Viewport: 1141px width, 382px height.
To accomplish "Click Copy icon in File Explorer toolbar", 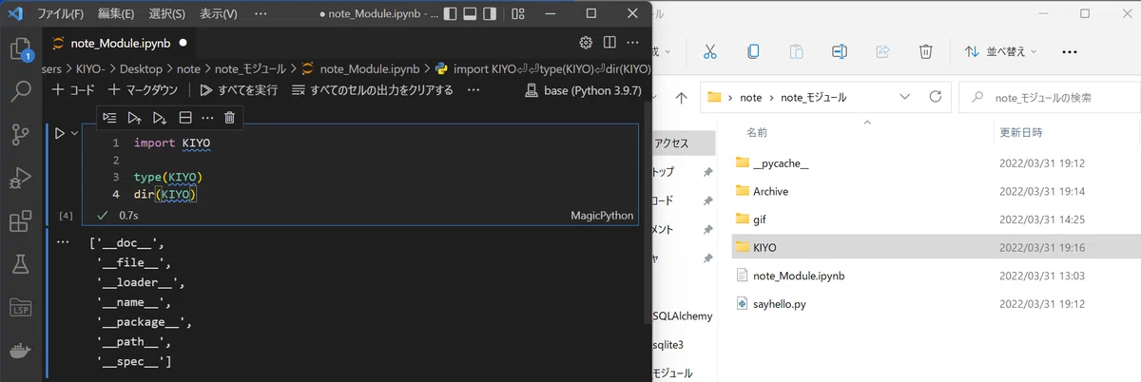I will [753, 51].
